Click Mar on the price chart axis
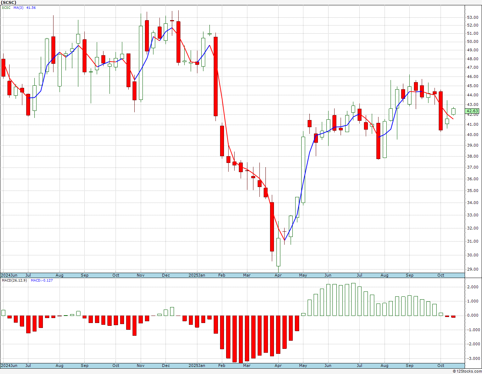This screenshot has height=374, width=482. pyautogui.click(x=247, y=275)
